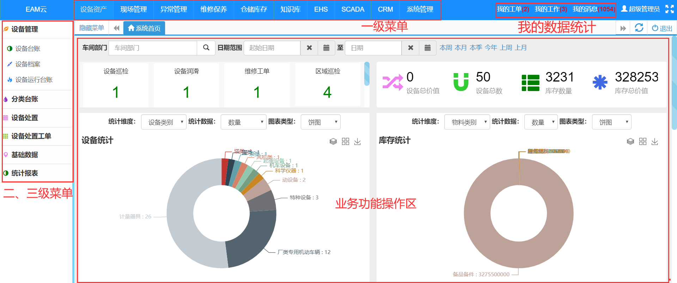Open the 仓储库存 top menu

[x=254, y=10]
